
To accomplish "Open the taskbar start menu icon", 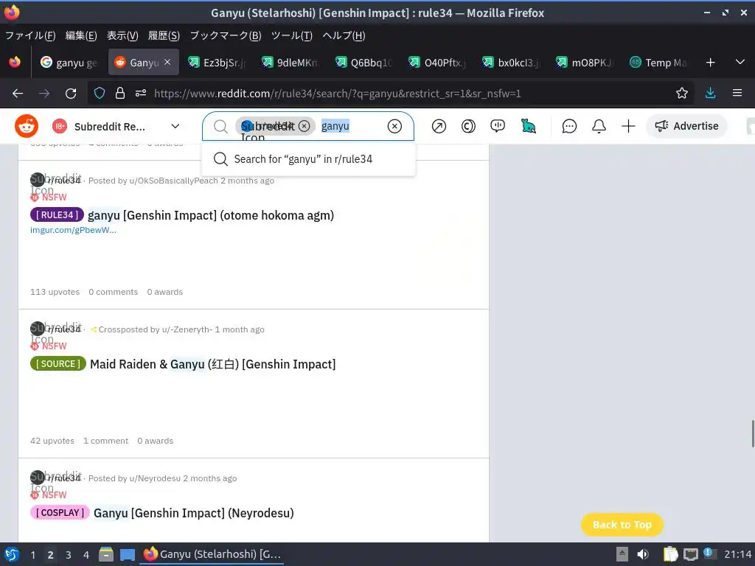I will [12, 554].
